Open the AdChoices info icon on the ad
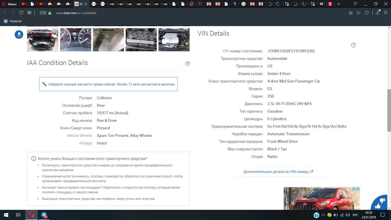 tap(354, 189)
